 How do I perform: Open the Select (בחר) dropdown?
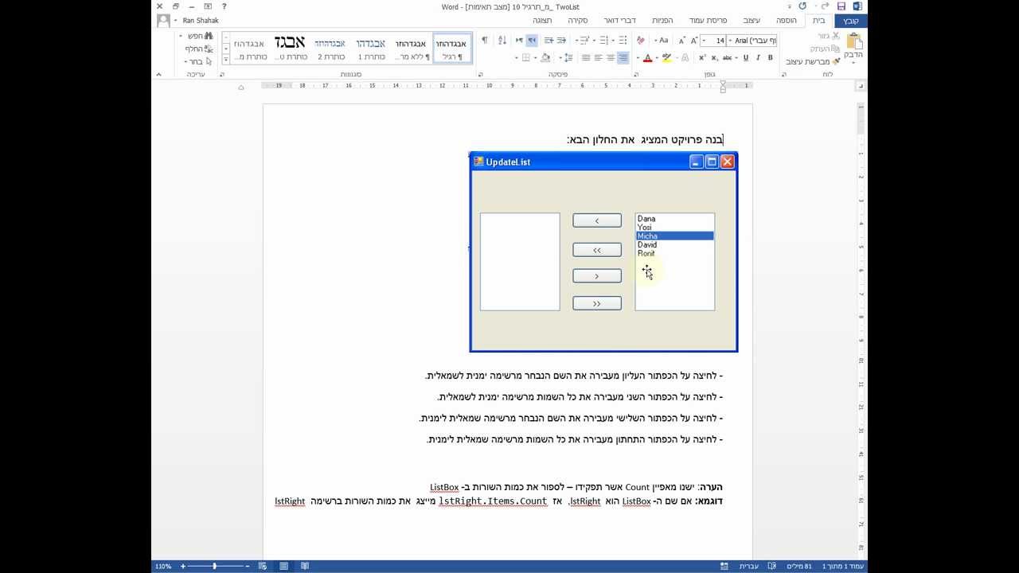(x=197, y=61)
